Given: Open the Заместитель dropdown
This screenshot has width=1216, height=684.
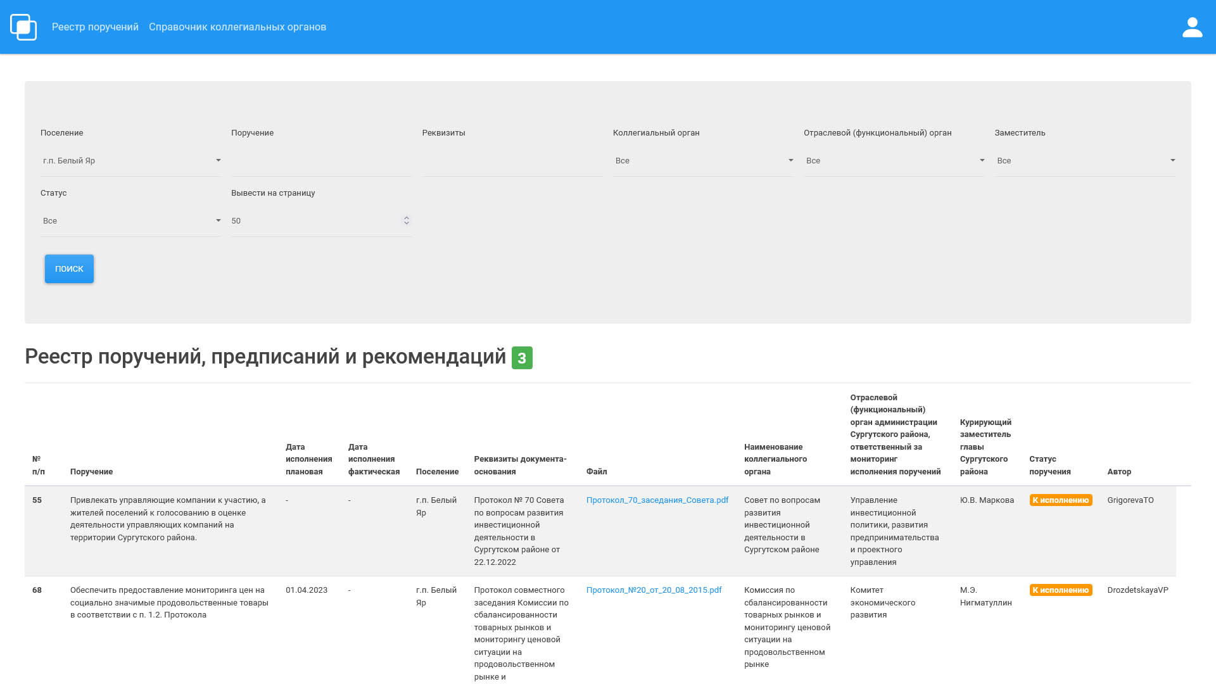Looking at the screenshot, I should [1084, 161].
